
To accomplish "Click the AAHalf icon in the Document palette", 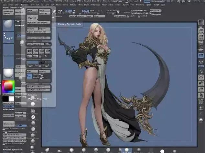I will pos(48,52).
